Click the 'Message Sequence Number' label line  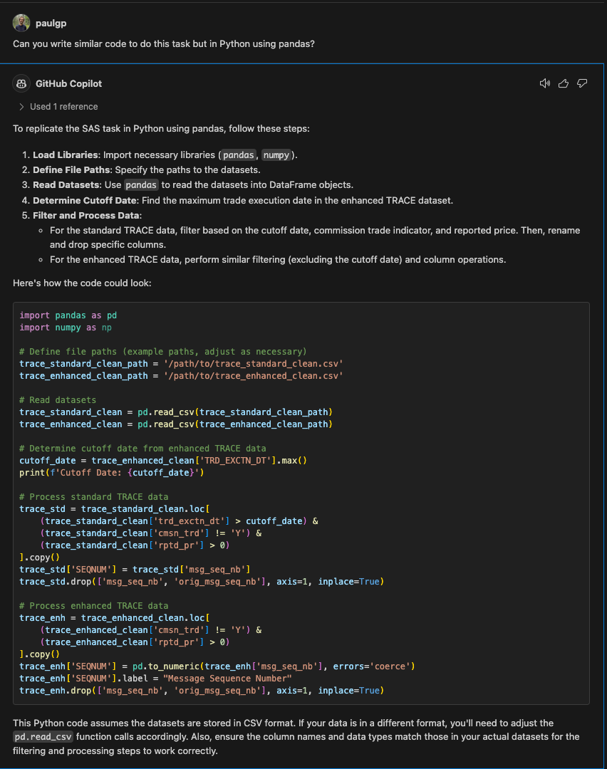(x=155, y=679)
